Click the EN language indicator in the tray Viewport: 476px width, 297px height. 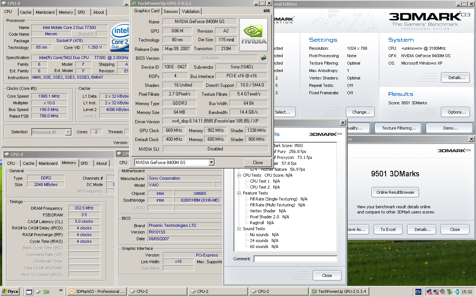coord(418,292)
